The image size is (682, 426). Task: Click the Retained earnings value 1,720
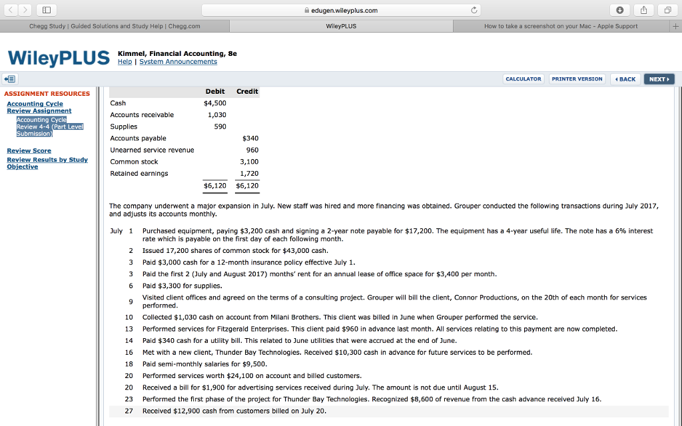[249, 174]
